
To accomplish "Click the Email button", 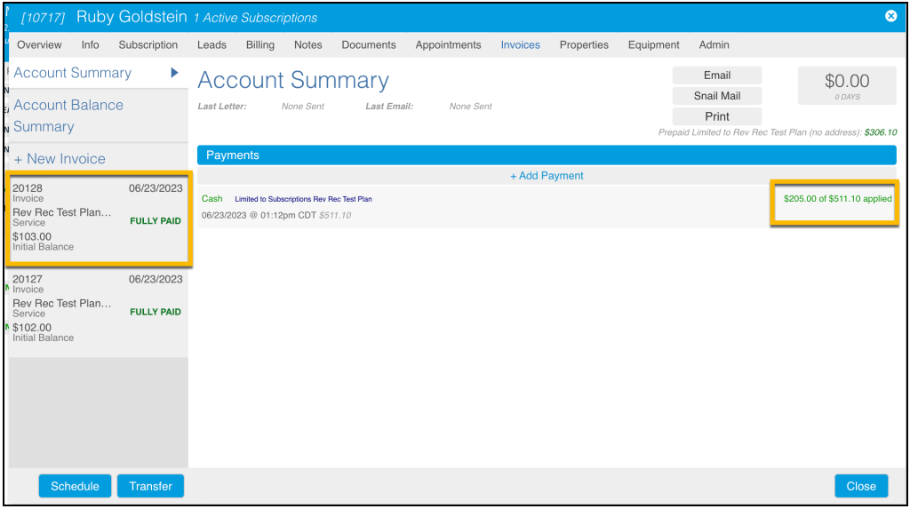I will [x=716, y=76].
